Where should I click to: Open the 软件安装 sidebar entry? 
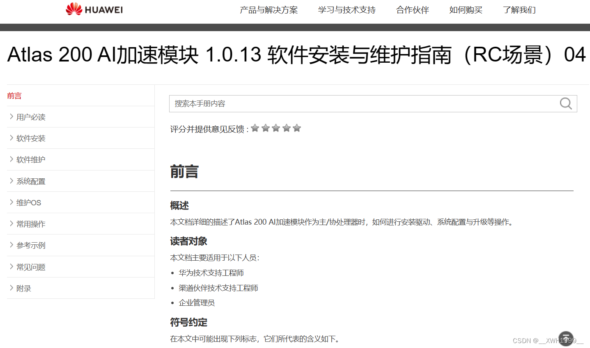pyautogui.click(x=31, y=139)
